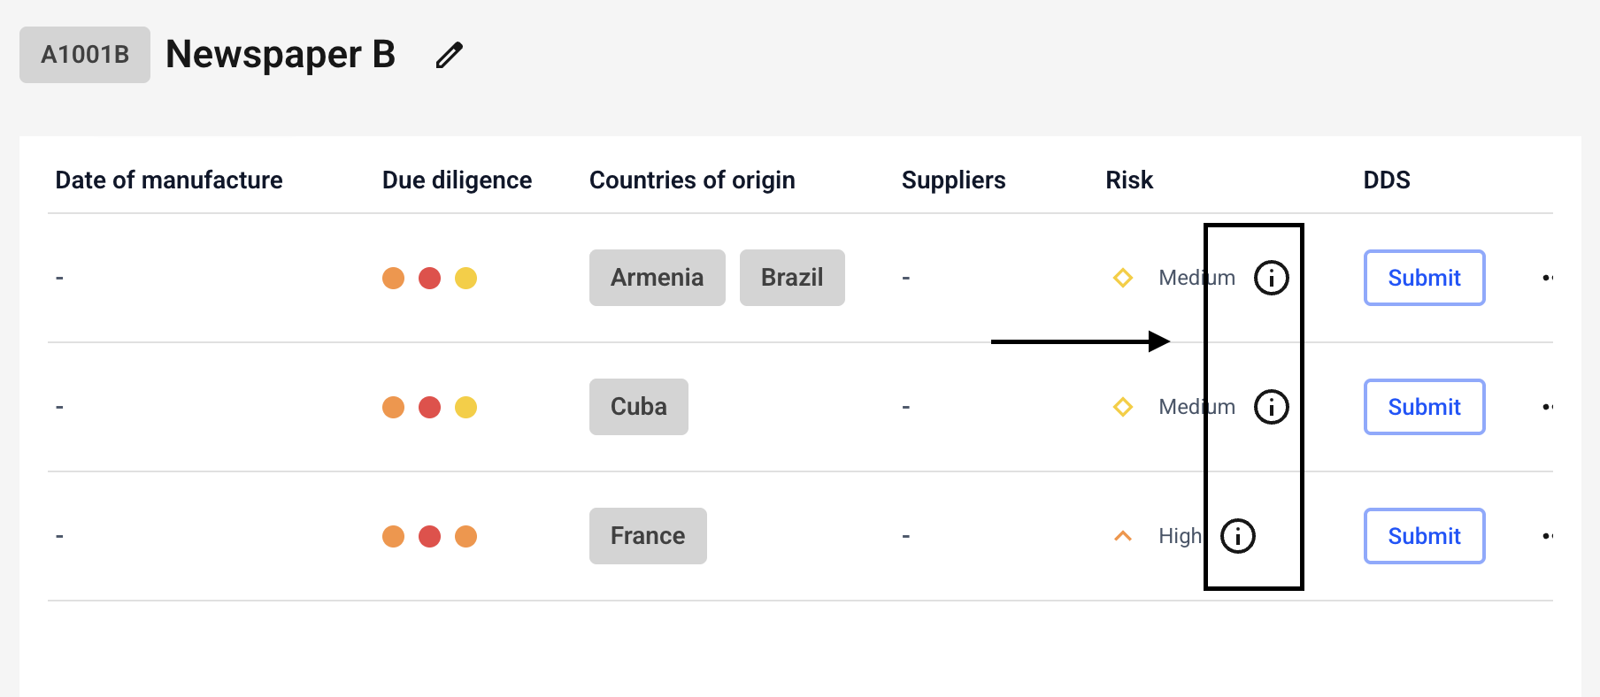The height and width of the screenshot is (697, 1600).
Task: Click the A1001B product code badge
Action: tap(85, 55)
